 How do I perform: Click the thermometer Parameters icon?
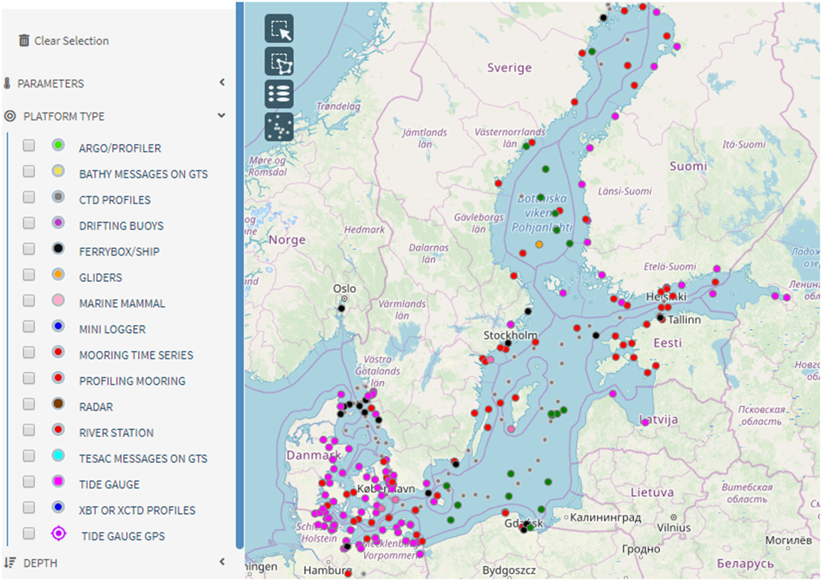click(x=7, y=83)
